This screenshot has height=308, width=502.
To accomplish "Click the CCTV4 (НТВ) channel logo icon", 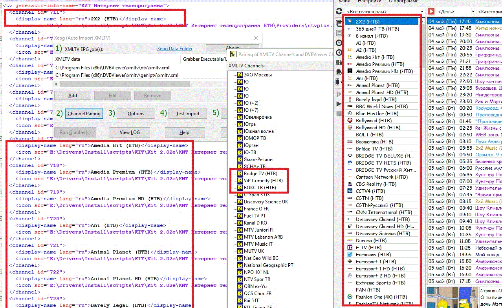I will click(350, 191).
